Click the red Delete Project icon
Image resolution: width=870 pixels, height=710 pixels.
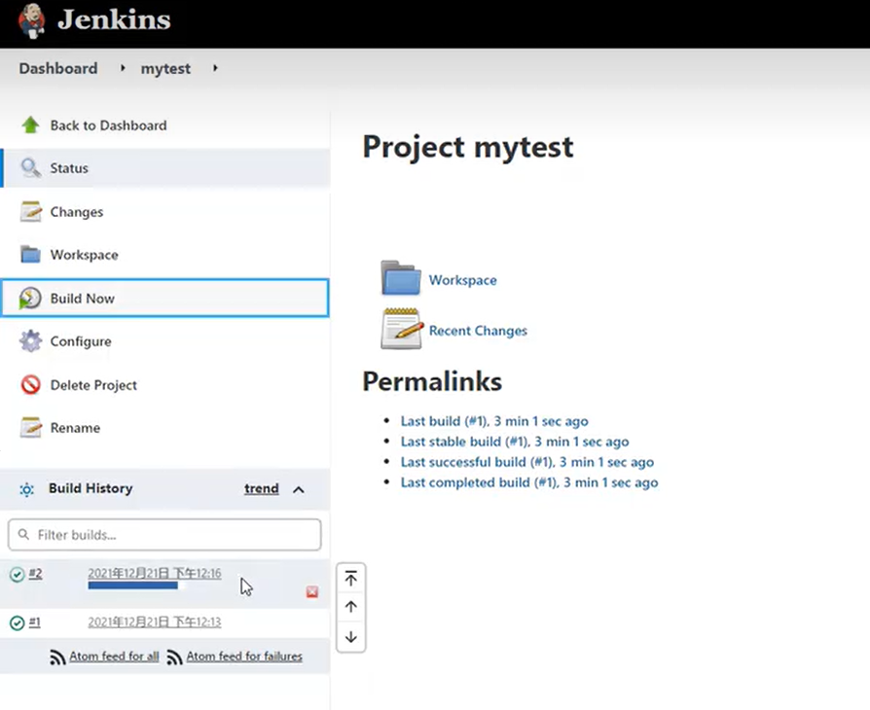(x=30, y=384)
